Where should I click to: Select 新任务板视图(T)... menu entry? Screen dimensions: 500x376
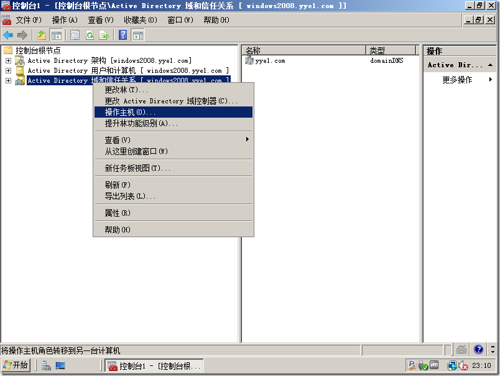click(x=174, y=168)
